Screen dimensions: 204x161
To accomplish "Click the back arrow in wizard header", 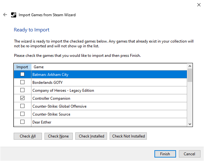I will pyautogui.click(x=5, y=15).
